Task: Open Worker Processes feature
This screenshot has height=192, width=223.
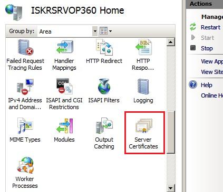Action: [x=25, y=173]
